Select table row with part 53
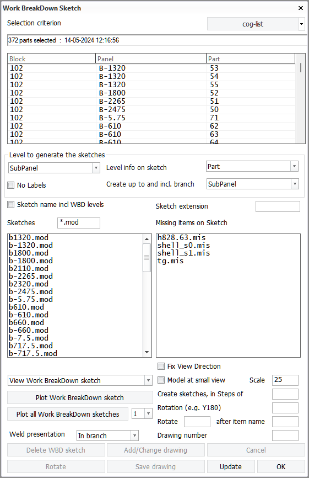 151,68
